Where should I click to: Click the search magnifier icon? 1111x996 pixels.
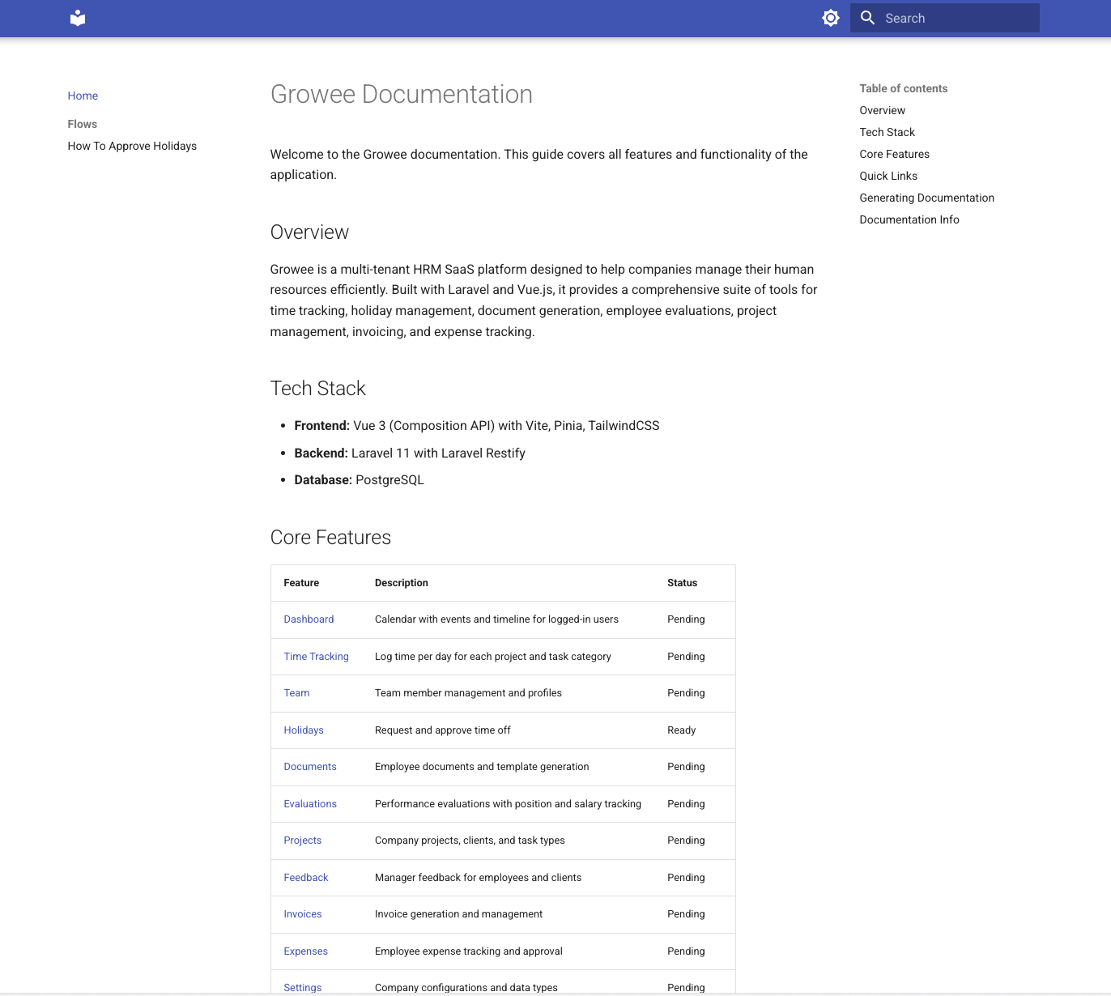(x=867, y=18)
